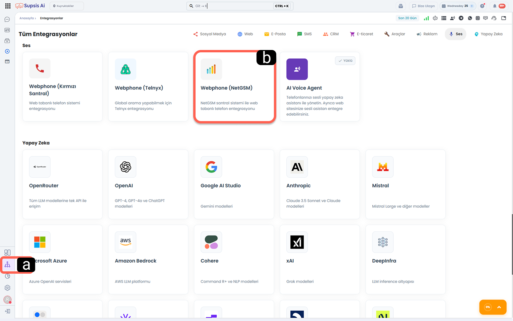Go to Anasayfa breadcrumb link
The image size is (513, 321).
(x=26, y=18)
